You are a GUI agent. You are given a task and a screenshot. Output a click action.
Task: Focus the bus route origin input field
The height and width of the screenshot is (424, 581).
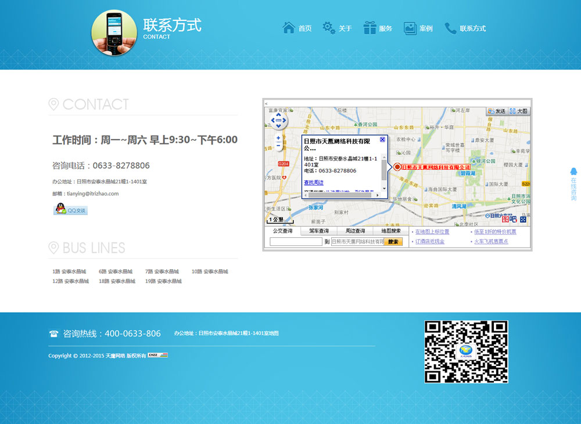point(296,242)
